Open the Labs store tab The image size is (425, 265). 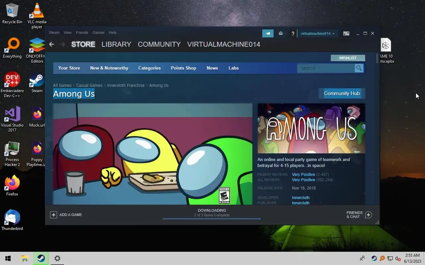coord(233,68)
